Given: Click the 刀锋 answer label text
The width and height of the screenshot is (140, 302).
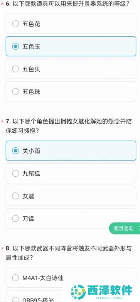Looking at the screenshot, I should [x=28, y=219].
